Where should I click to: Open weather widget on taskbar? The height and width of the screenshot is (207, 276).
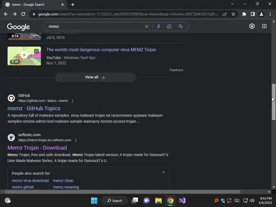[8, 201]
